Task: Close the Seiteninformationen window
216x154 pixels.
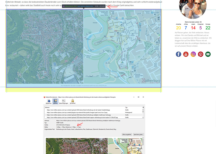Action: [x=143, y=97]
